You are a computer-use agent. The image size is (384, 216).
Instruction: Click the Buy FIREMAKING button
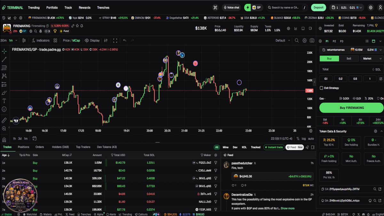pyautogui.click(x=352, y=108)
